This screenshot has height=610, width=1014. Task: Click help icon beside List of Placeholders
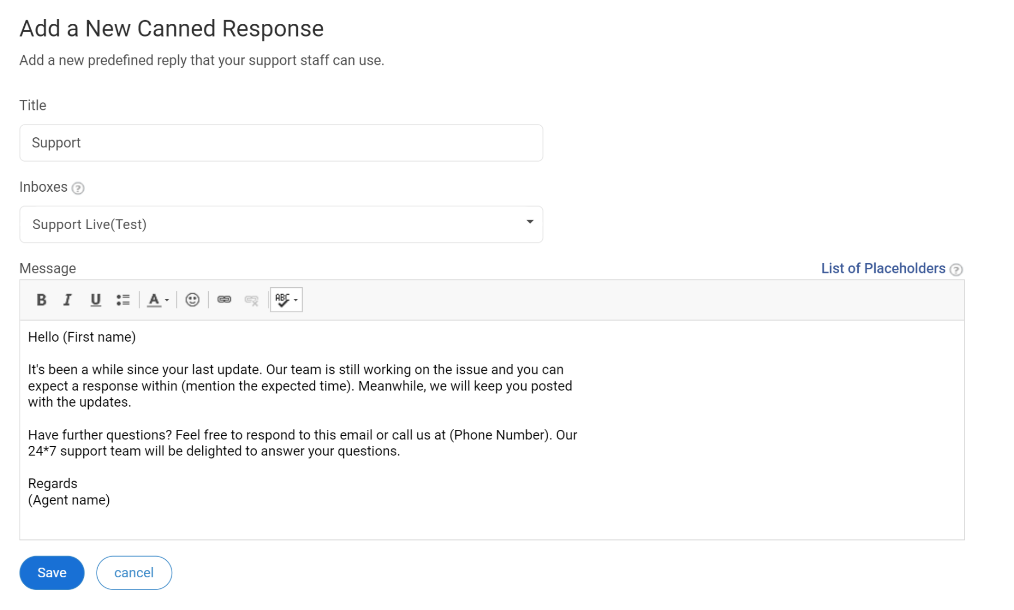point(955,270)
